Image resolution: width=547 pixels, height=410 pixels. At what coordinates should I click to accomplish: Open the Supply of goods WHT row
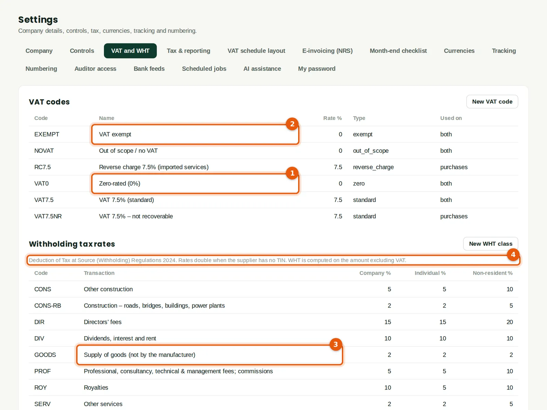pyautogui.click(x=273, y=355)
